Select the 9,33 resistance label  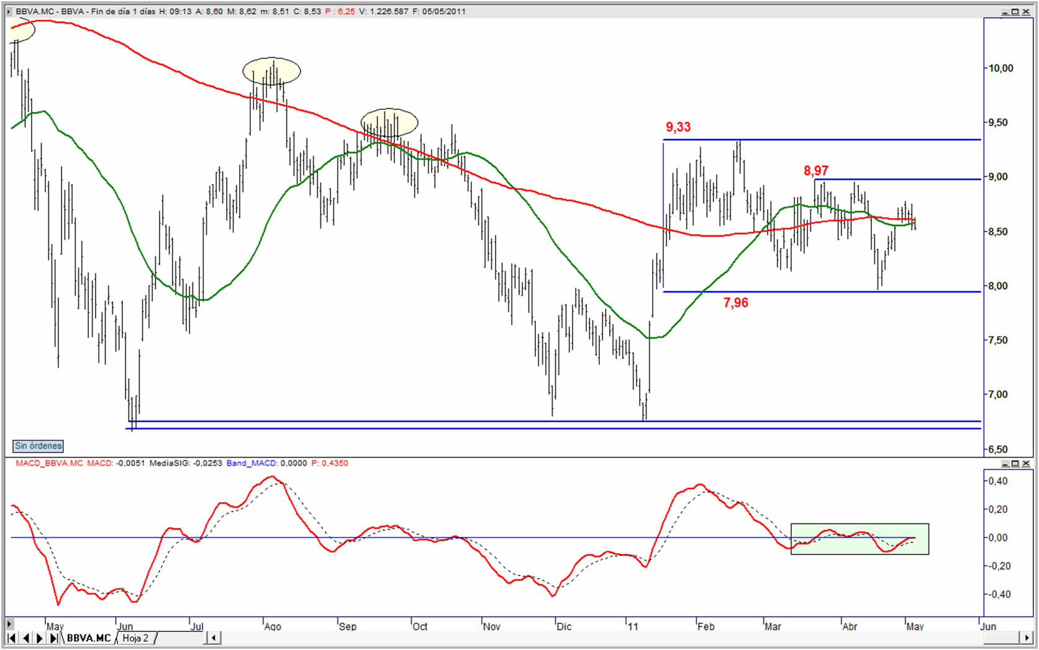[x=678, y=127]
